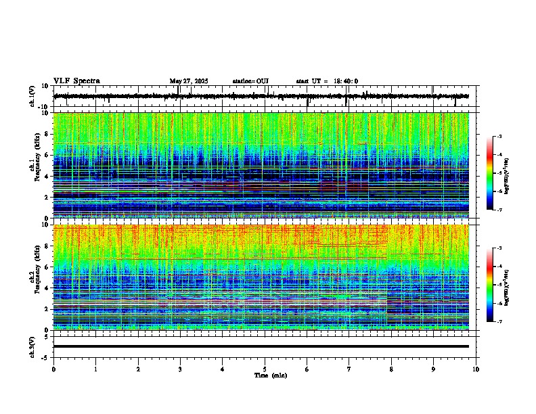Screen dimensions: 536x414
Task: Click the ch.1 colorbar log(PSD) unit label
Action: click(x=507, y=177)
